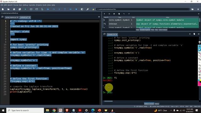Switch to the History tab
This screenshot has width=201, height=113.
tap(157, 104)
